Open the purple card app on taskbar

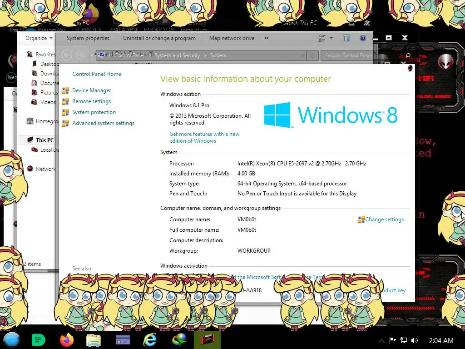(123, 340)
